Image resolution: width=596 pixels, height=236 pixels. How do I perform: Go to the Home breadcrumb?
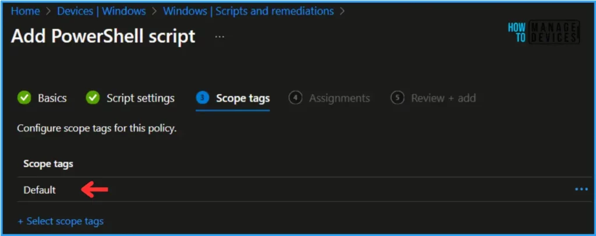pyautogui.click(x=25, y=11)
